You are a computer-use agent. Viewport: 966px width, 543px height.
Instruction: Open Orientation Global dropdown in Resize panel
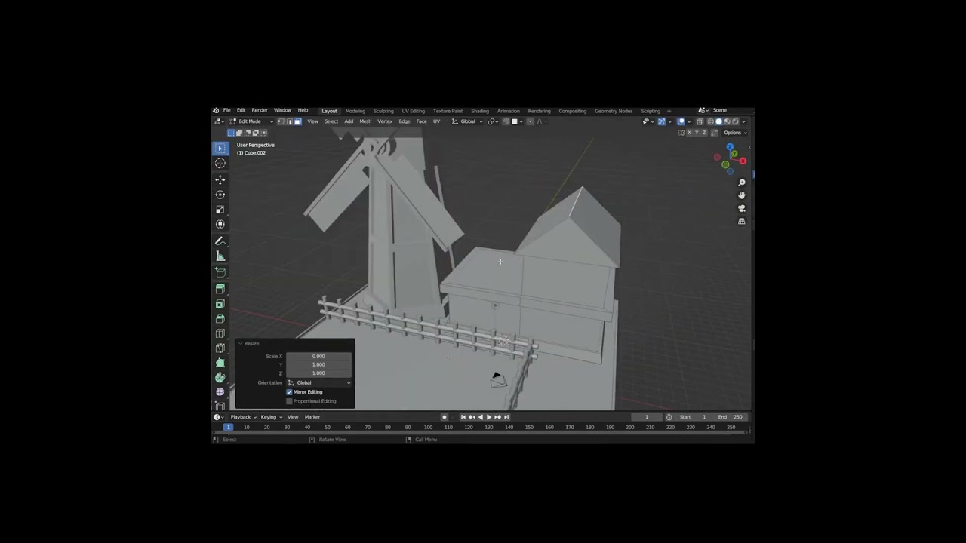(x=319, y=383)
